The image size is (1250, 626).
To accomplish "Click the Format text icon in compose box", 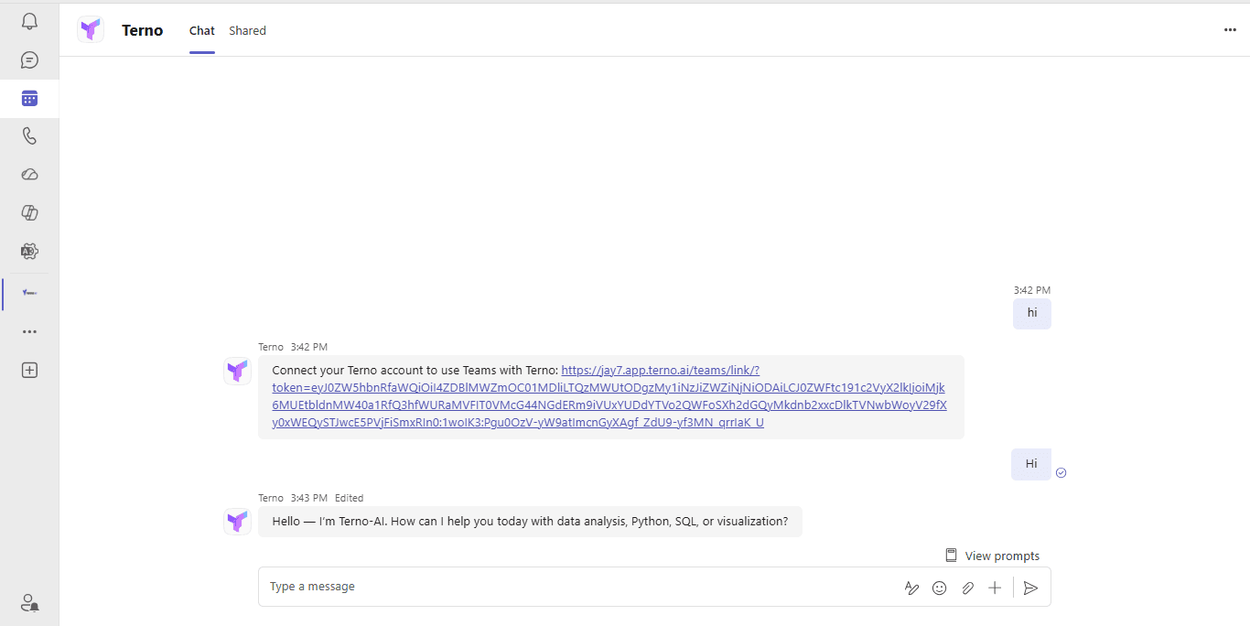I will tap(911, 588).
